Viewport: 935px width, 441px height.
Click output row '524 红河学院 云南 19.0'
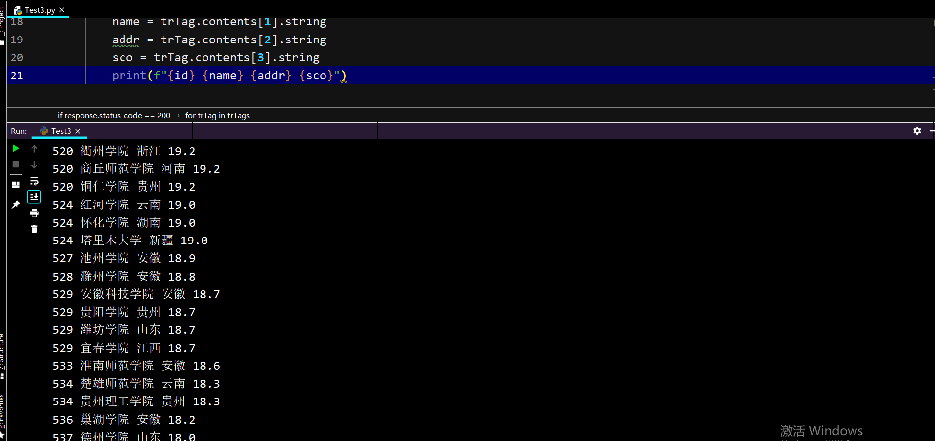(124, 205)
